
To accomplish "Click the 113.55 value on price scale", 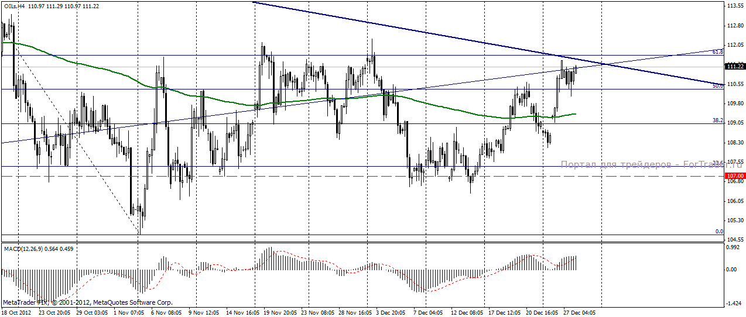I will [x=734, y=6].
